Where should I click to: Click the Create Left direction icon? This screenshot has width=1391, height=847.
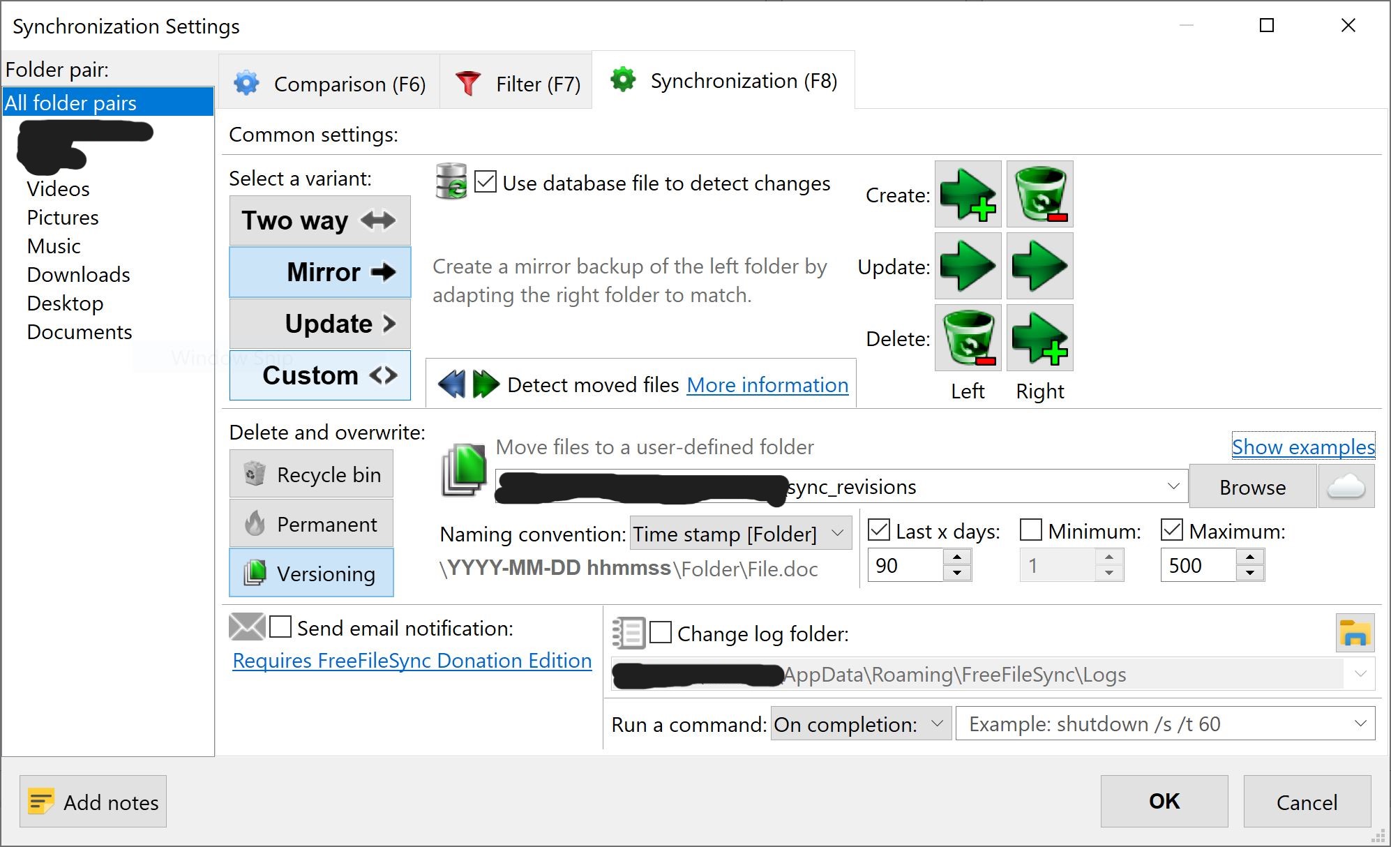click(x=968, y=194)
